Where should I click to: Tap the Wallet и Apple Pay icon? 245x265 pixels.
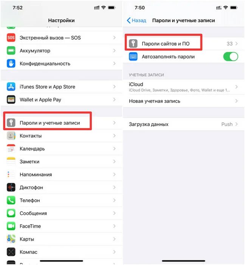click(11, 100)
